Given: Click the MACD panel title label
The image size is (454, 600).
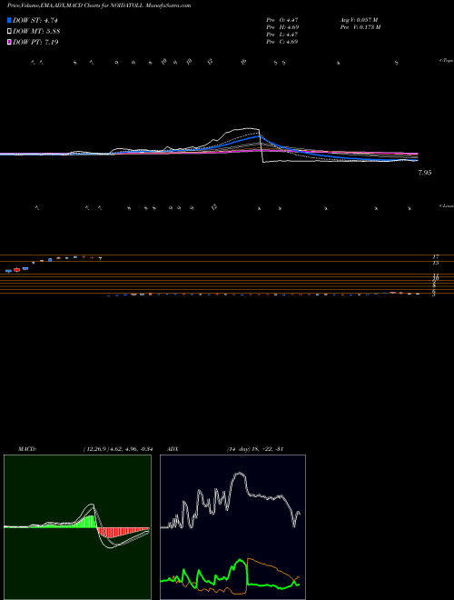Looking at the screenshot, I should 26,449.
